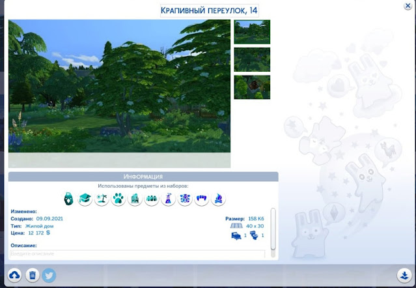416x288 pixels.
Task: Upload lot to gallery with cloud icon
Action: coord(14,275)
